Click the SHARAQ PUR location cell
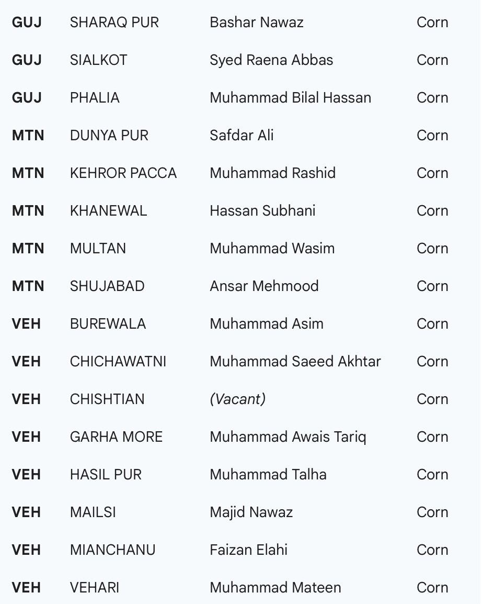The width and height of the screenshot is (483, 604). pos(114,23)
